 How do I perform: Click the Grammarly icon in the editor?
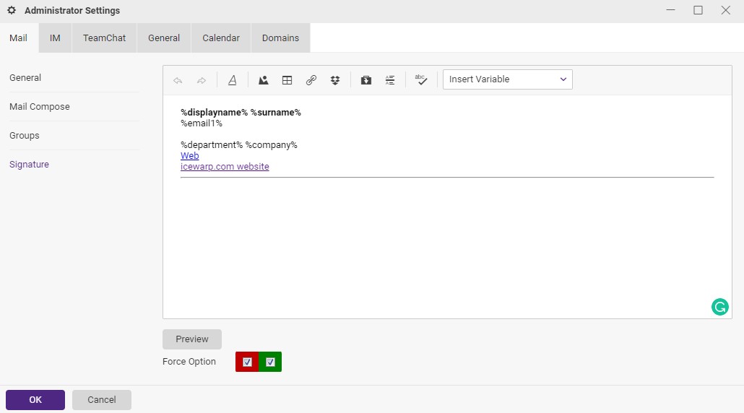point(719,307)
